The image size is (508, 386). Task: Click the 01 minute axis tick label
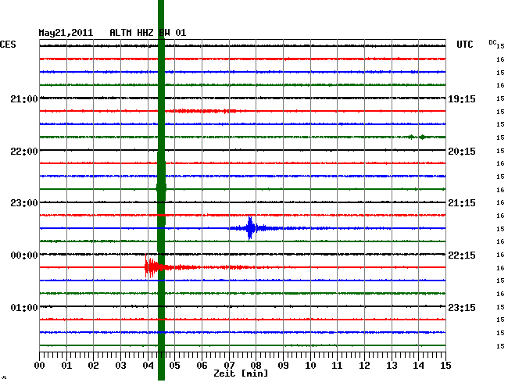click(x=66, y=366)
